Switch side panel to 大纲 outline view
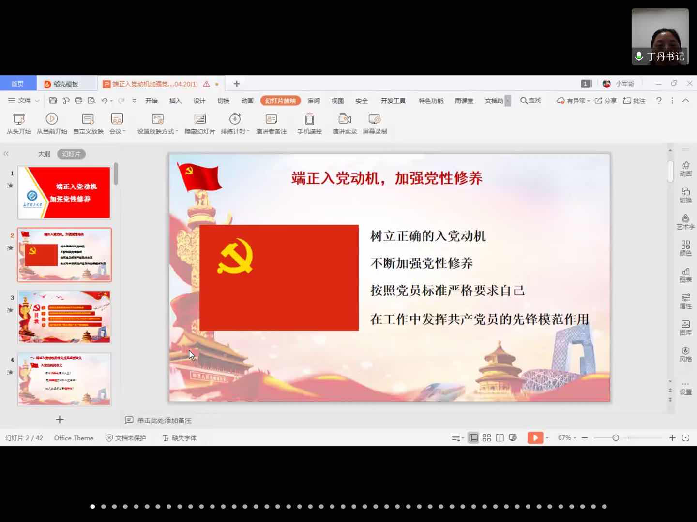Viewport: 697px width, 522px height. coord(44,154)
